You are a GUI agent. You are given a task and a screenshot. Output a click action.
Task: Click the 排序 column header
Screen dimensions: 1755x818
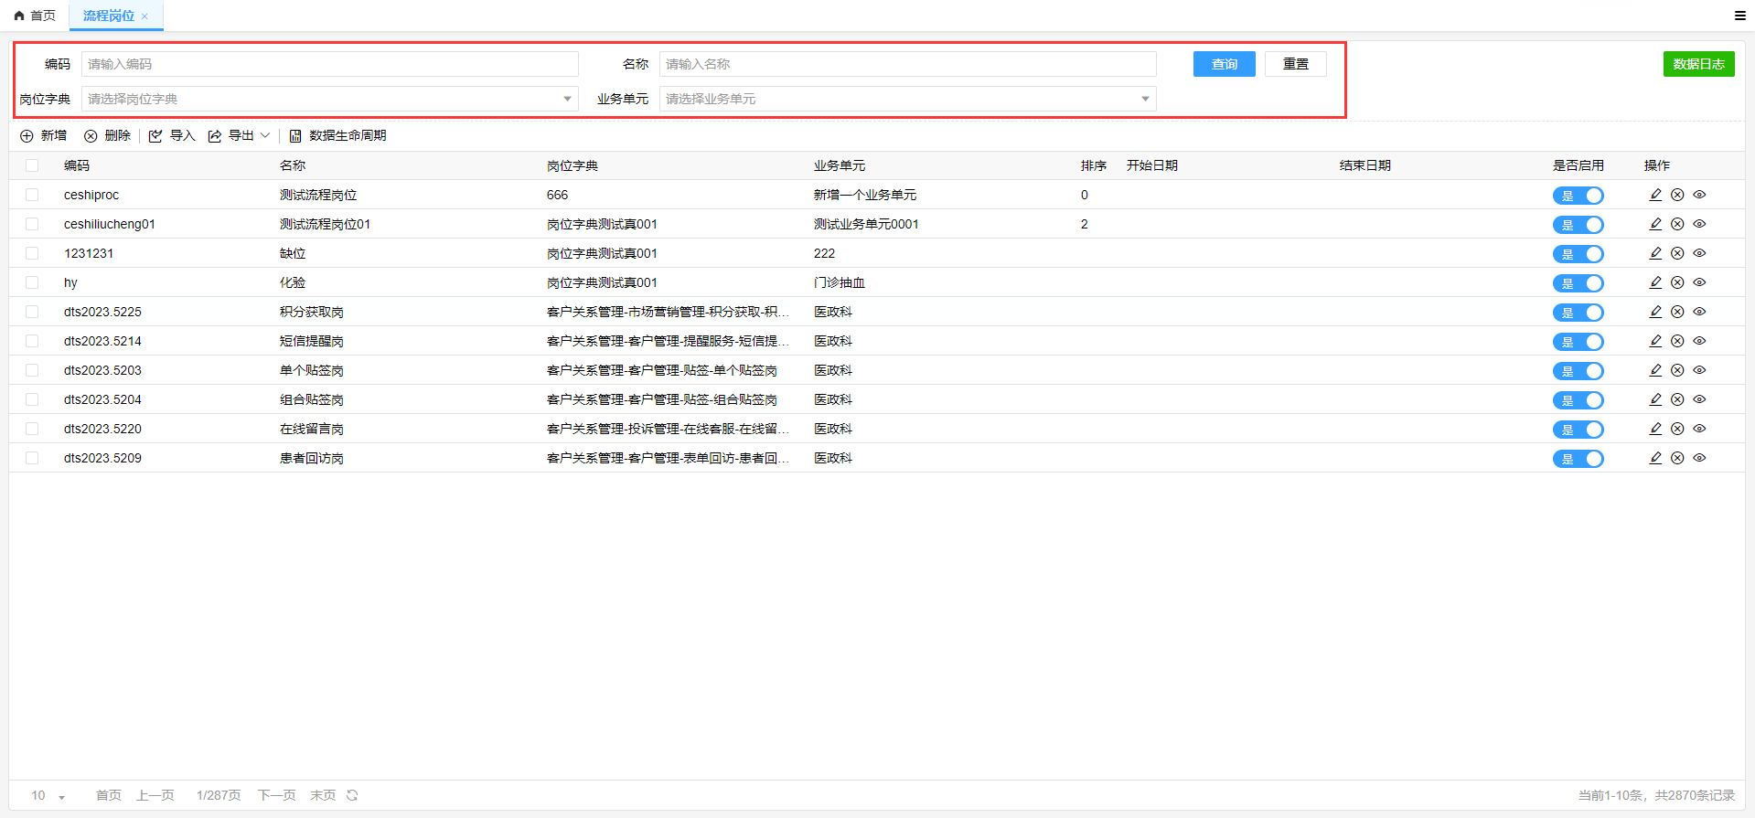pos(1094,165)
